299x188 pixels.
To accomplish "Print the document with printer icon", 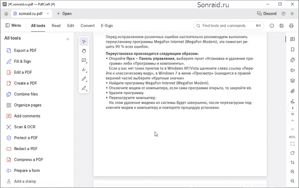I will 291,26.
